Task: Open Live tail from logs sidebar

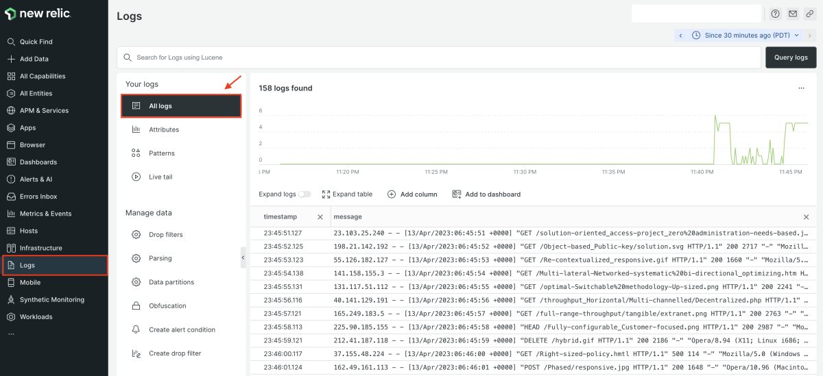Action: click(160, 177)
